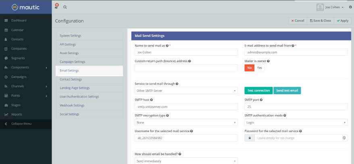Image resolution: width=354 pixels, height=164 pixels.
Task: Click help icon next to Mailer is owner
Action: [268, 61]
